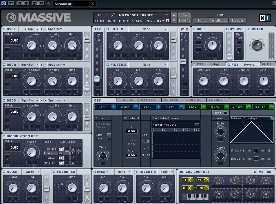The height and width of the screenshot is (204, 276).
Task: Toggle the Filter 1 power switch
Action: coord(108,29)
